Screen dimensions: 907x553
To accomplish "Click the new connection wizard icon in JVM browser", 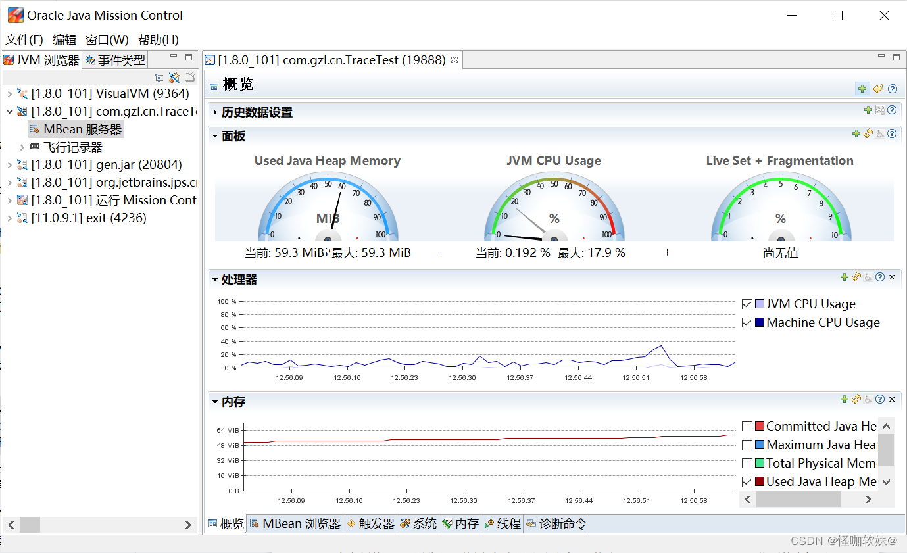I will click(174, 78).
